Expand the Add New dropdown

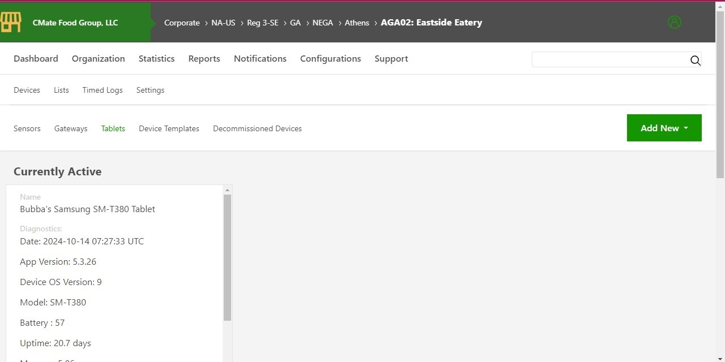coord(664,128)
